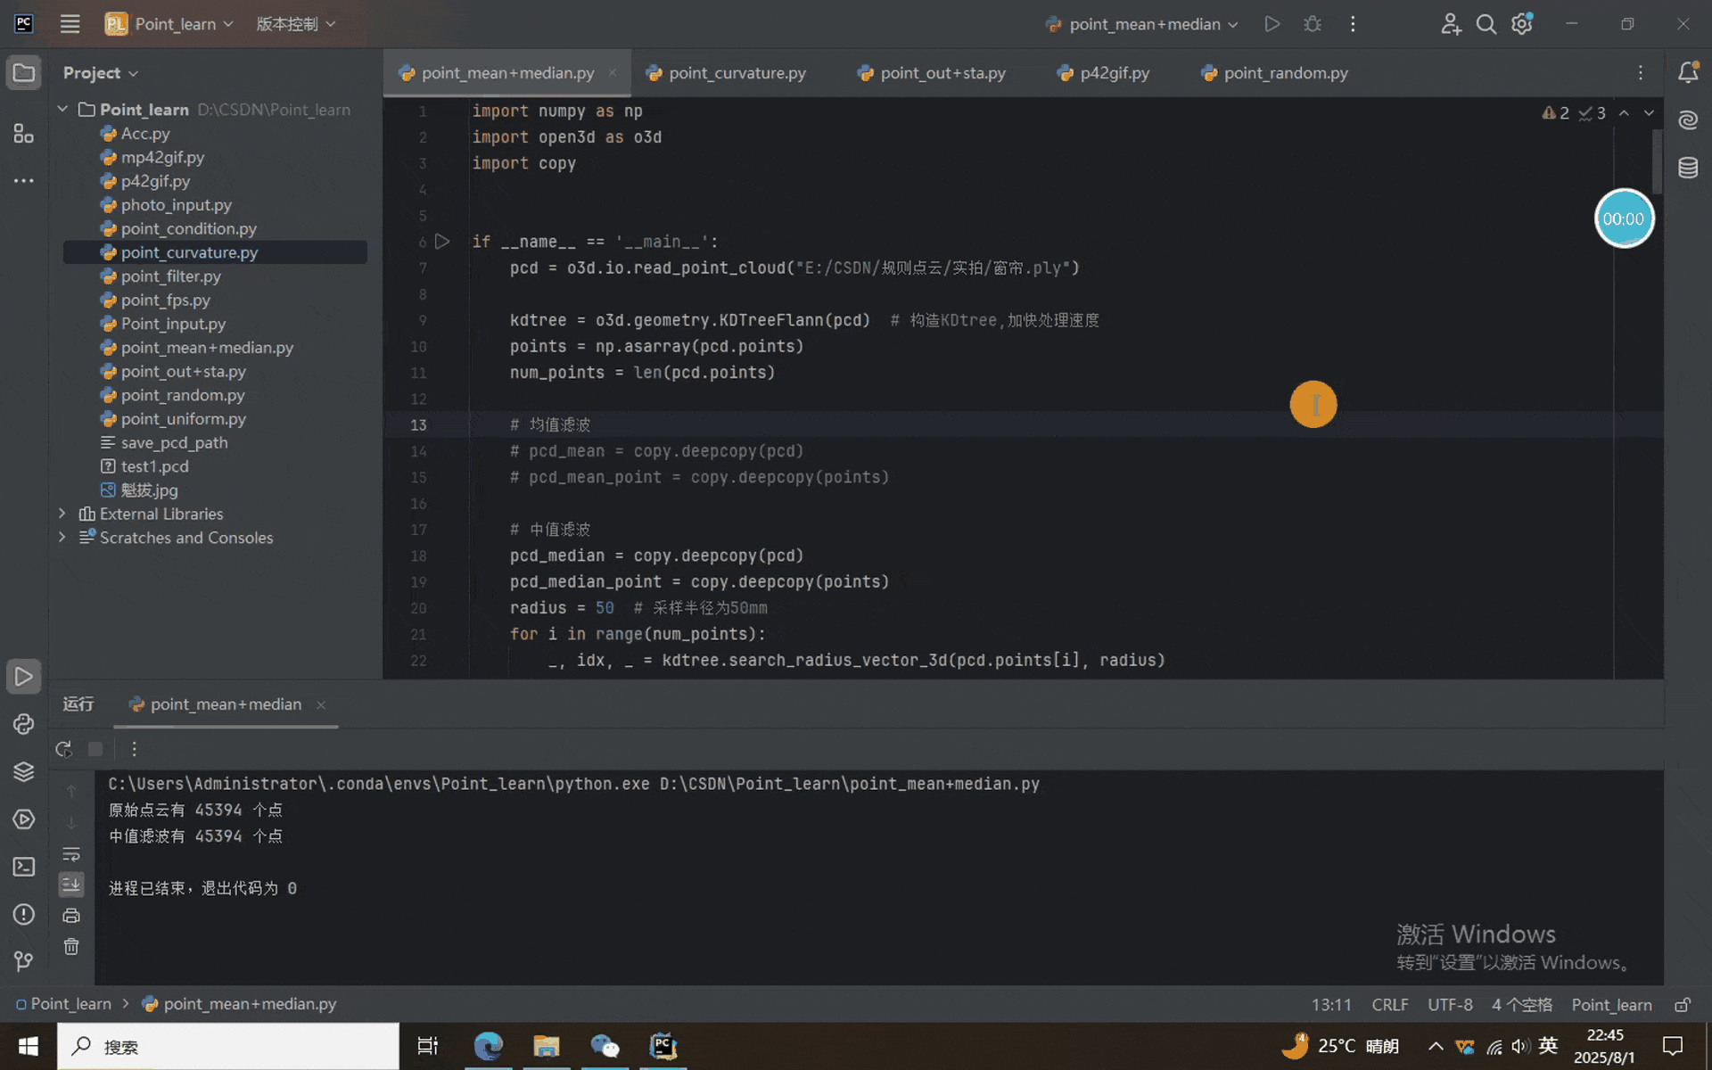The width and height of the screenshot is (1712, 1070).
Task: Open the Database tool window icon
Action: click(x=1688, y=168)
